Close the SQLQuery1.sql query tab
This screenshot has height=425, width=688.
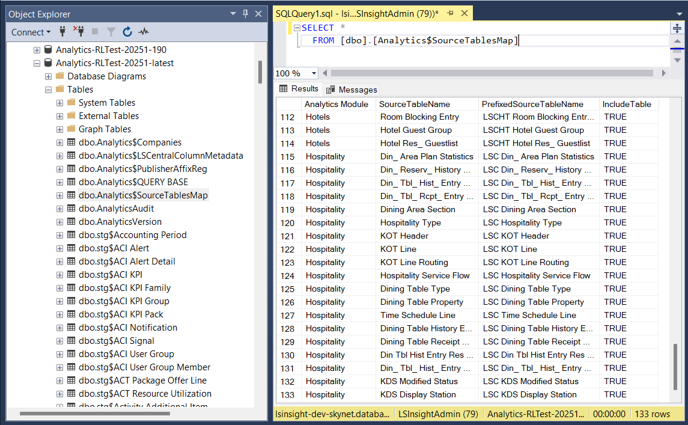[x=463, y=13]
